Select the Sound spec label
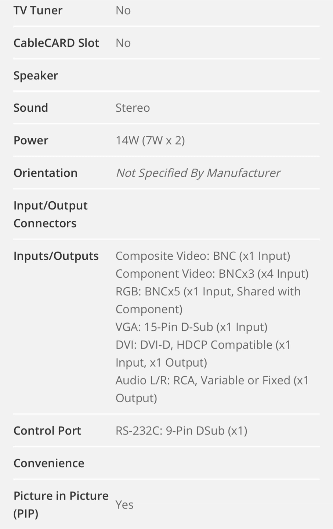333x529 pixels. click(31, 108)
